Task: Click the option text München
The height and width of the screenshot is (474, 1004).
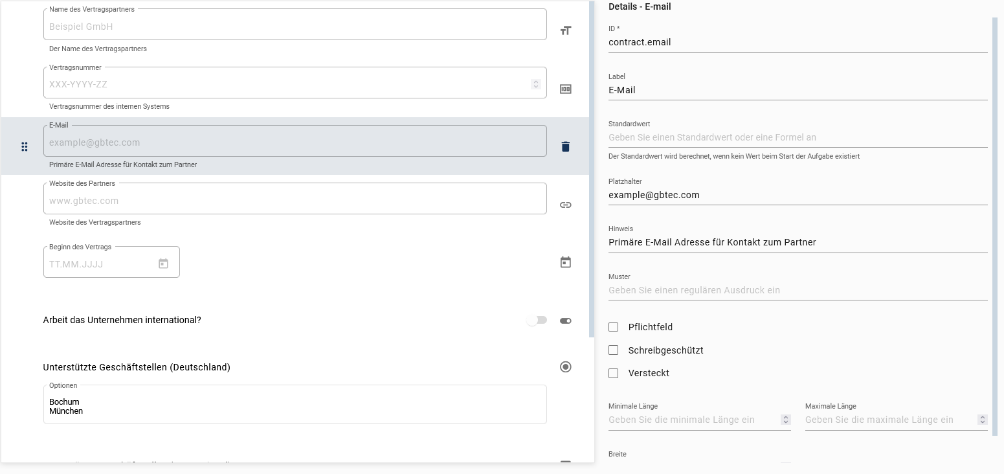Action: tap(66, 411)
